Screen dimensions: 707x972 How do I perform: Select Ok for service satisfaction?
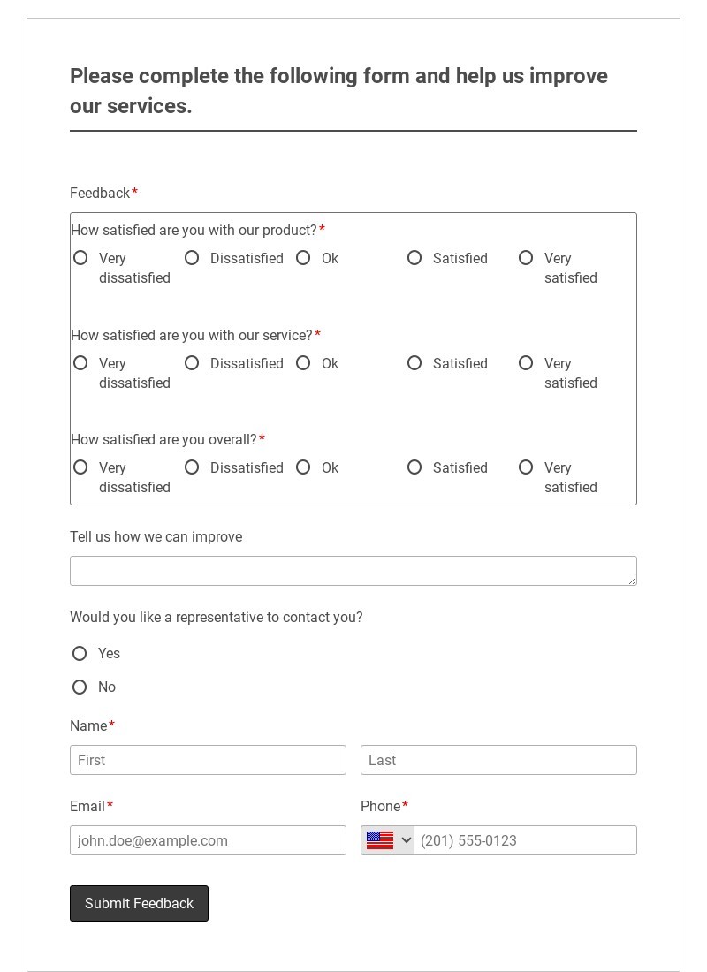tap(303, 363)
